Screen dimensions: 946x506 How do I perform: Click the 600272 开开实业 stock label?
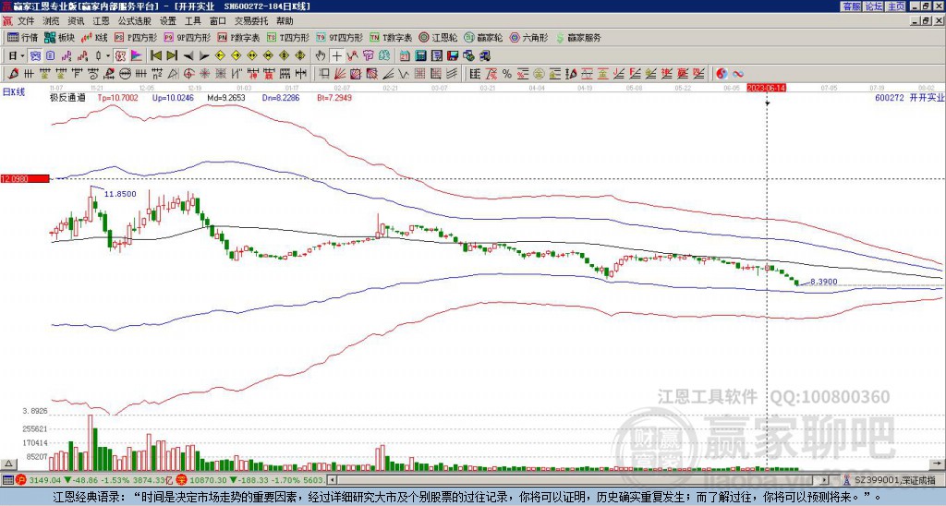coord(909,97)
